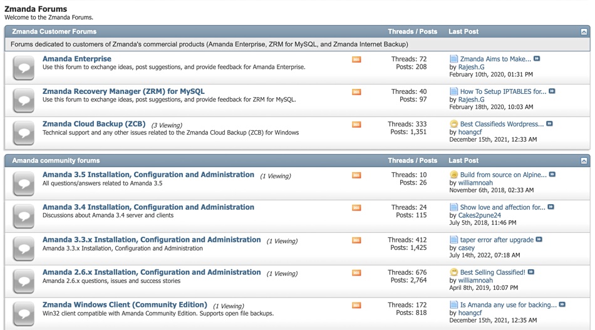The image size is (595, 330).
Task: Click the RSS icon for Amanda 3.4 forum
Action: tap(356, 208)
